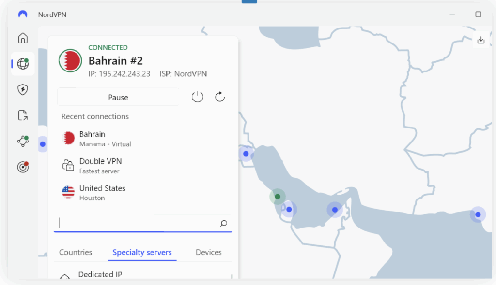
Task: Connect to recent Bahrain Manama - Virtual
Action: 143,139
